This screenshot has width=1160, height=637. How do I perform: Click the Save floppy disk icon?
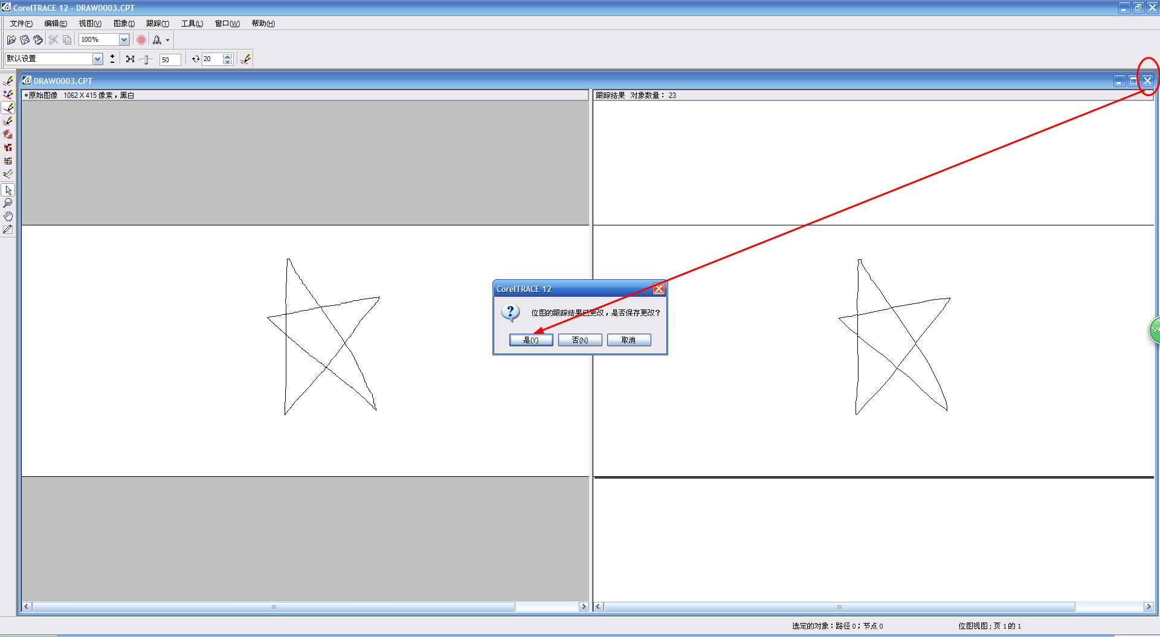tap(25, 40)
